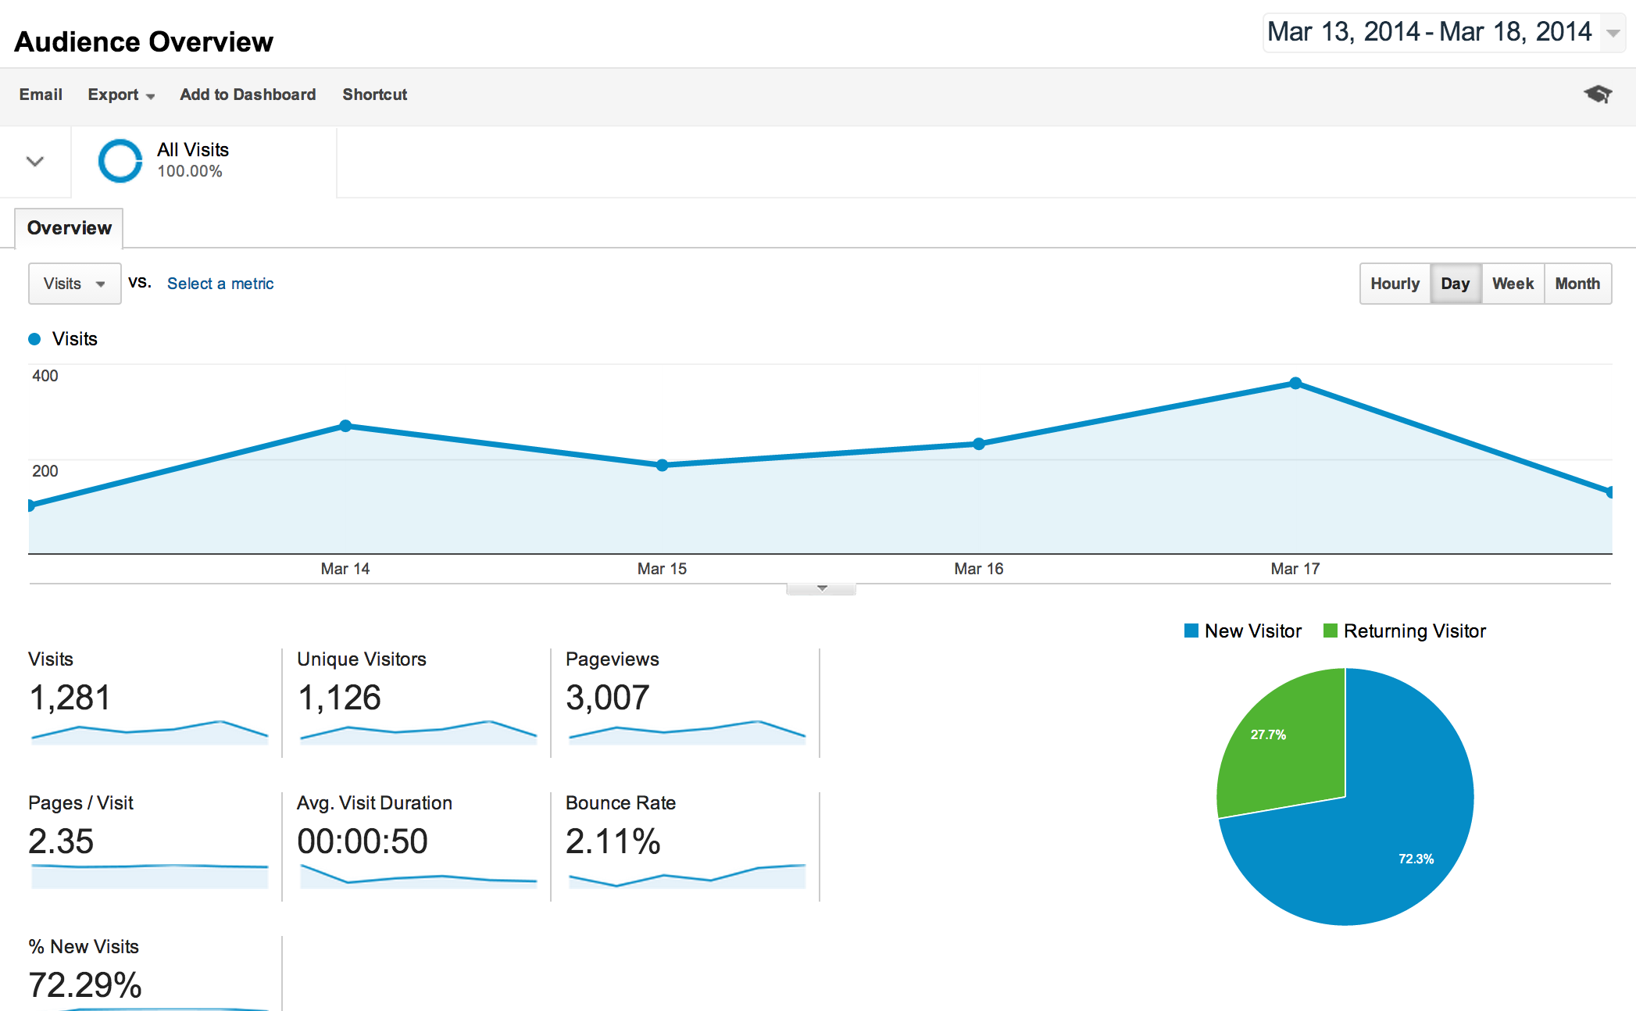1636x1011 pixels.
Task: Click the Visits sparkline thumbnail
Action: [x=148, y=732]
